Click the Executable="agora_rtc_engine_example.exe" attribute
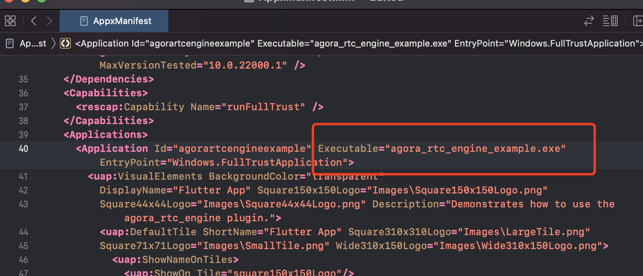This screenshot has width=643, height=276. click(442, 149)
